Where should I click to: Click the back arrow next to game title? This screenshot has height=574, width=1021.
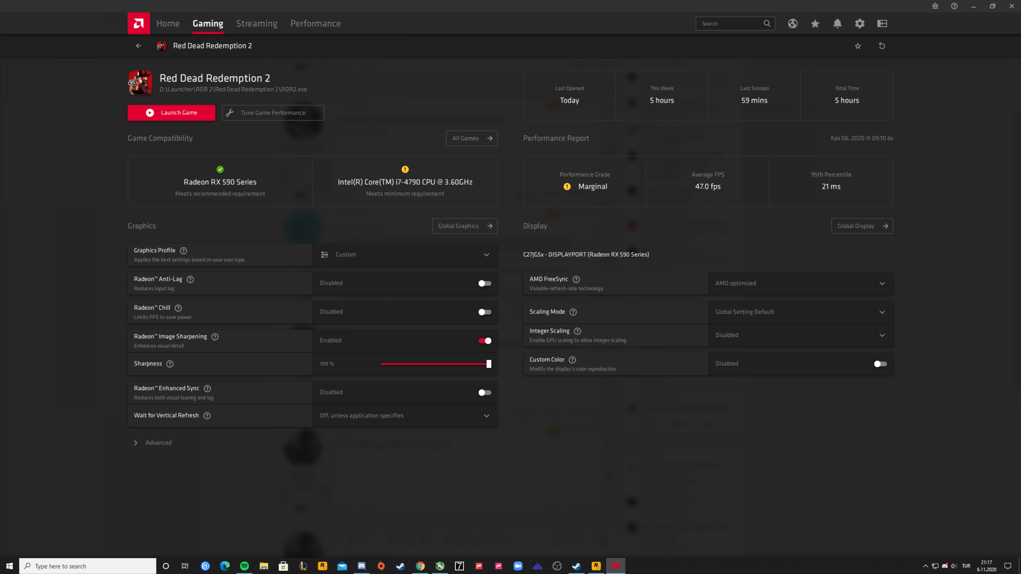pos(138,46)
